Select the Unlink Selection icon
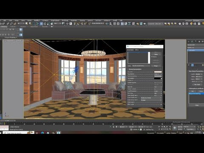This screenshot has width=204, height=153. pos(11,24)
